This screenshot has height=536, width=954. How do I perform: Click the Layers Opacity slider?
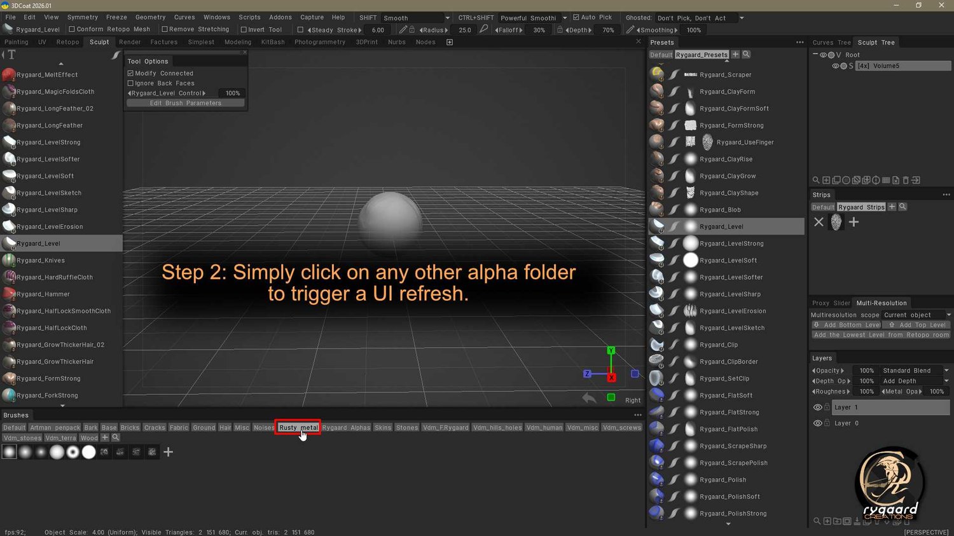click(x=828, y=371)
